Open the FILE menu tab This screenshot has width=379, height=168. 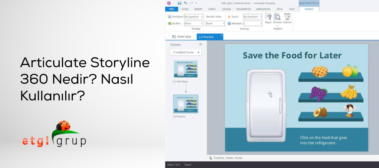coord(171,9)
